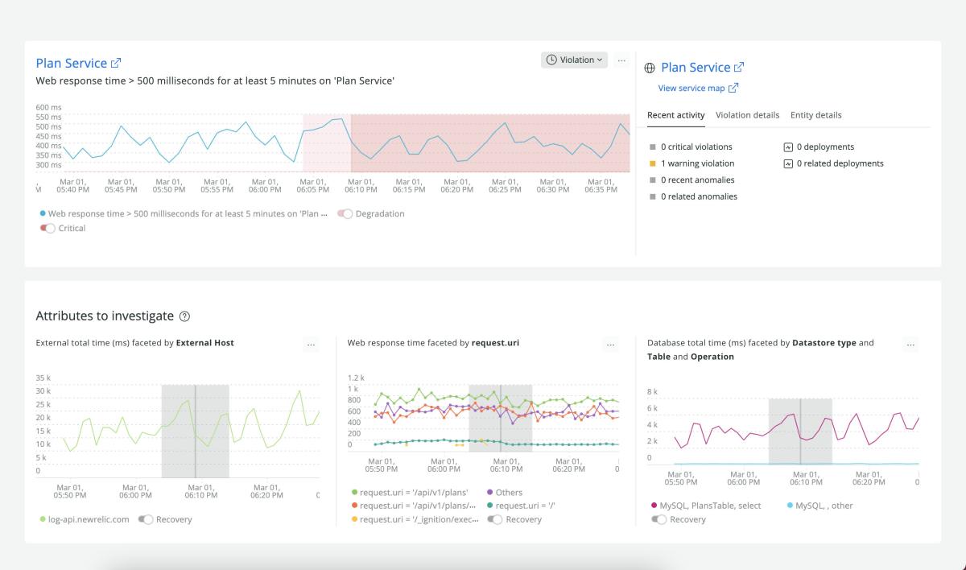Click the Attributes to investigate heading

pos(105,316)
